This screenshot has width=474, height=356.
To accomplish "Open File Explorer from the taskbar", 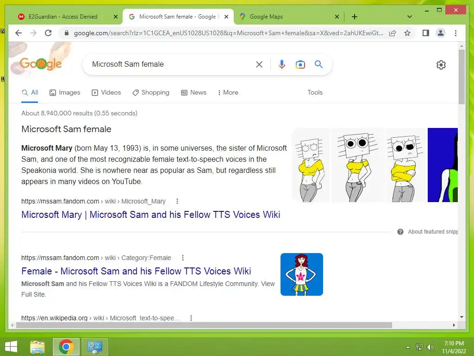I will point(37,347).
